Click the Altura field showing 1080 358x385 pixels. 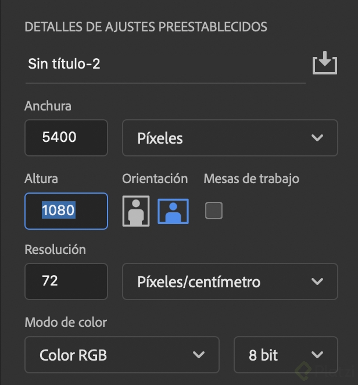[66, 211]
